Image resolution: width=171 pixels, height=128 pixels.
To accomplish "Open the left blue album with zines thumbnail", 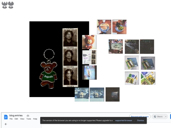I will click(x=132, y=63).
